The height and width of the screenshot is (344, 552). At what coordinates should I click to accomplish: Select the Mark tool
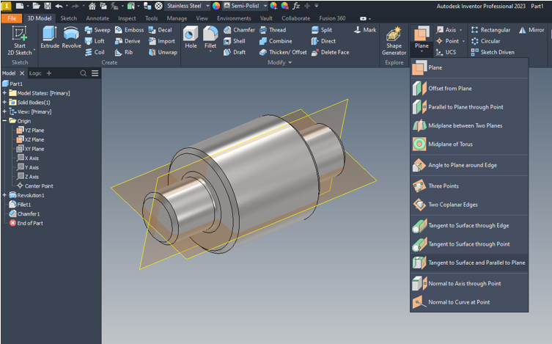pyautogui.click(x=365, y=30)
